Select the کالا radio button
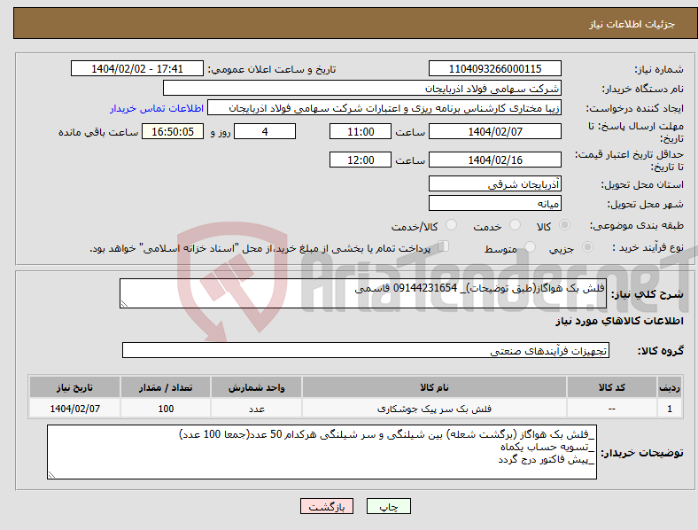This screenshot has height=530, width=698. coord(564,225)
